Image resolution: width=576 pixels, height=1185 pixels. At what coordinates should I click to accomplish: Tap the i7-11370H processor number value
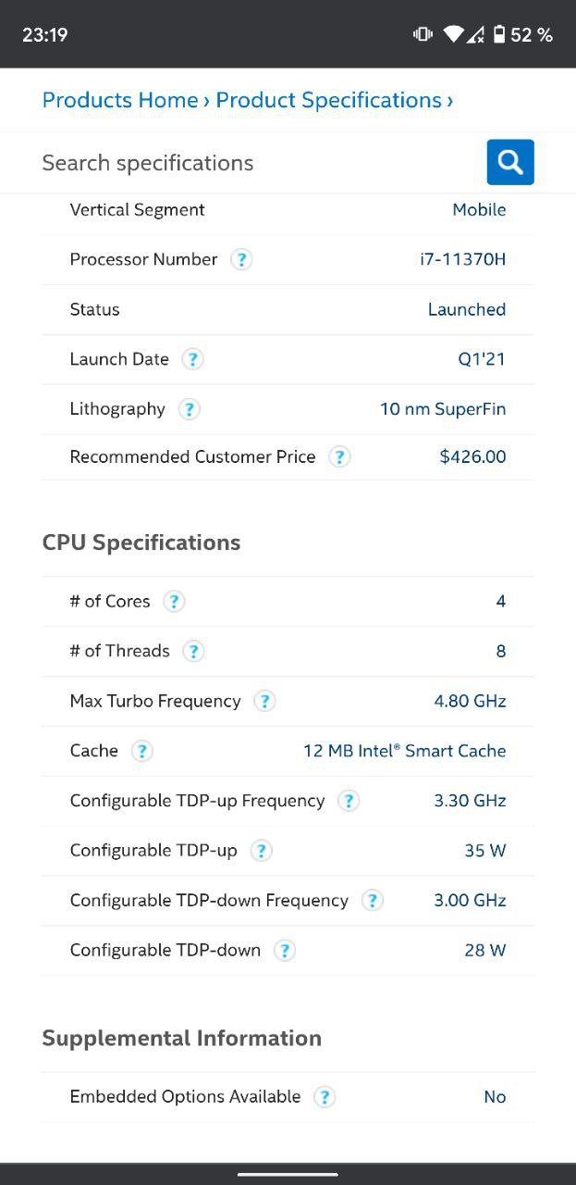click(463, 259)
